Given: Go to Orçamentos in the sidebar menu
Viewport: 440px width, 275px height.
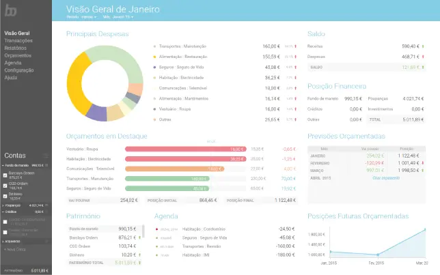Looking at the screenshot, I should [x=18, y=55].
